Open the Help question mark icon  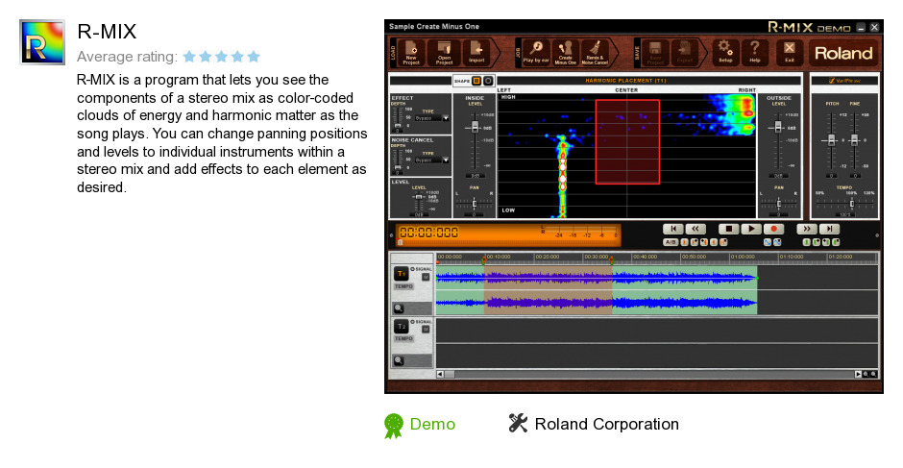754,53
